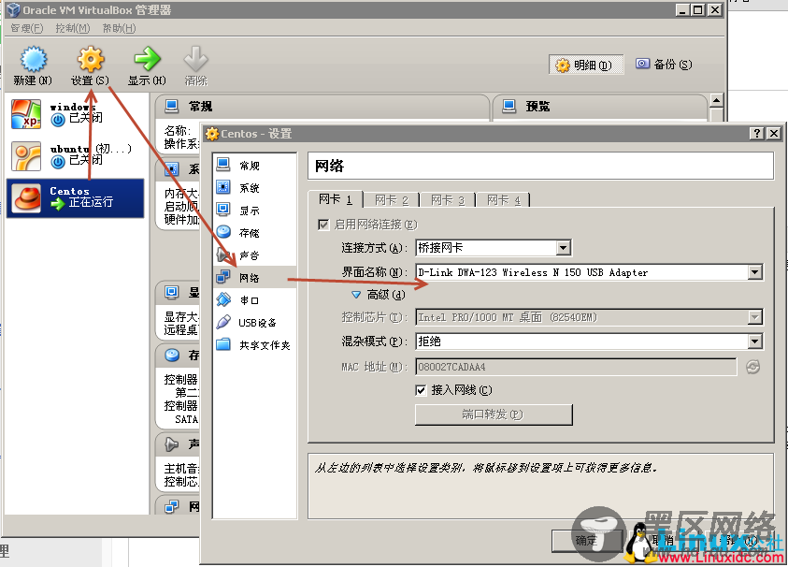Open 连接方式 dropdown showing 桥接网卡
788x567 pixels.
494,248
